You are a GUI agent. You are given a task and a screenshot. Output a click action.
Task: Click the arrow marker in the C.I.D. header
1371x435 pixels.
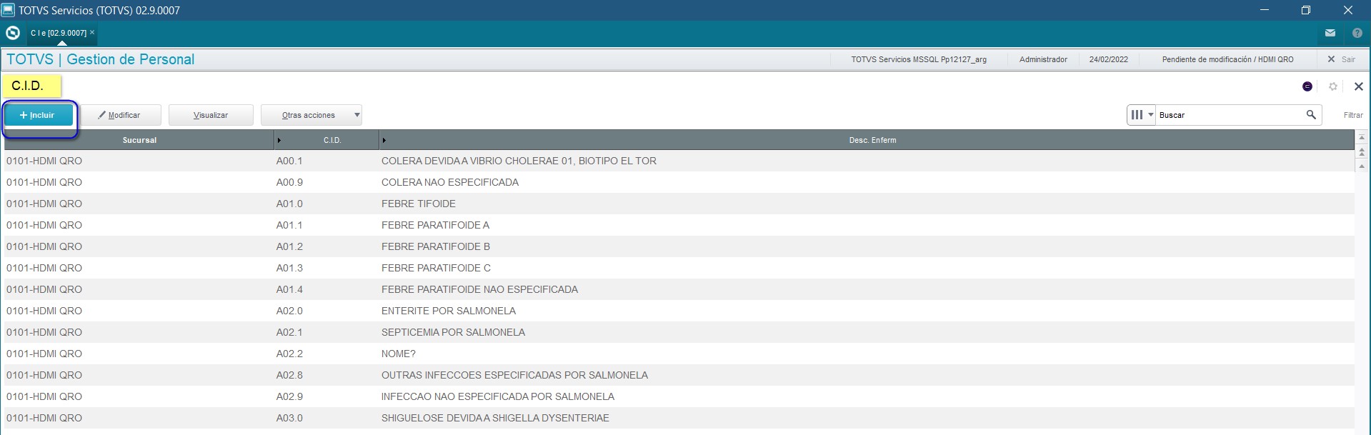pyautogui.click(x=279, y=140)
